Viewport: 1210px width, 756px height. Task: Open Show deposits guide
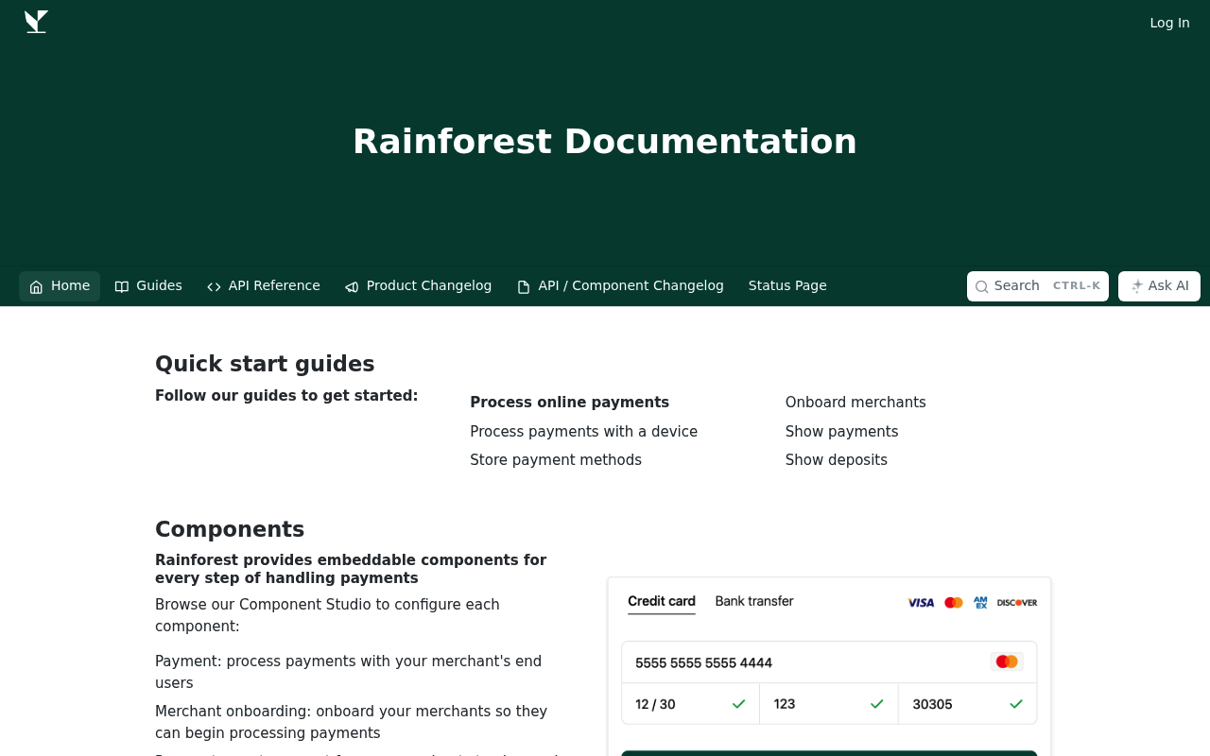[x=836, y=460]
